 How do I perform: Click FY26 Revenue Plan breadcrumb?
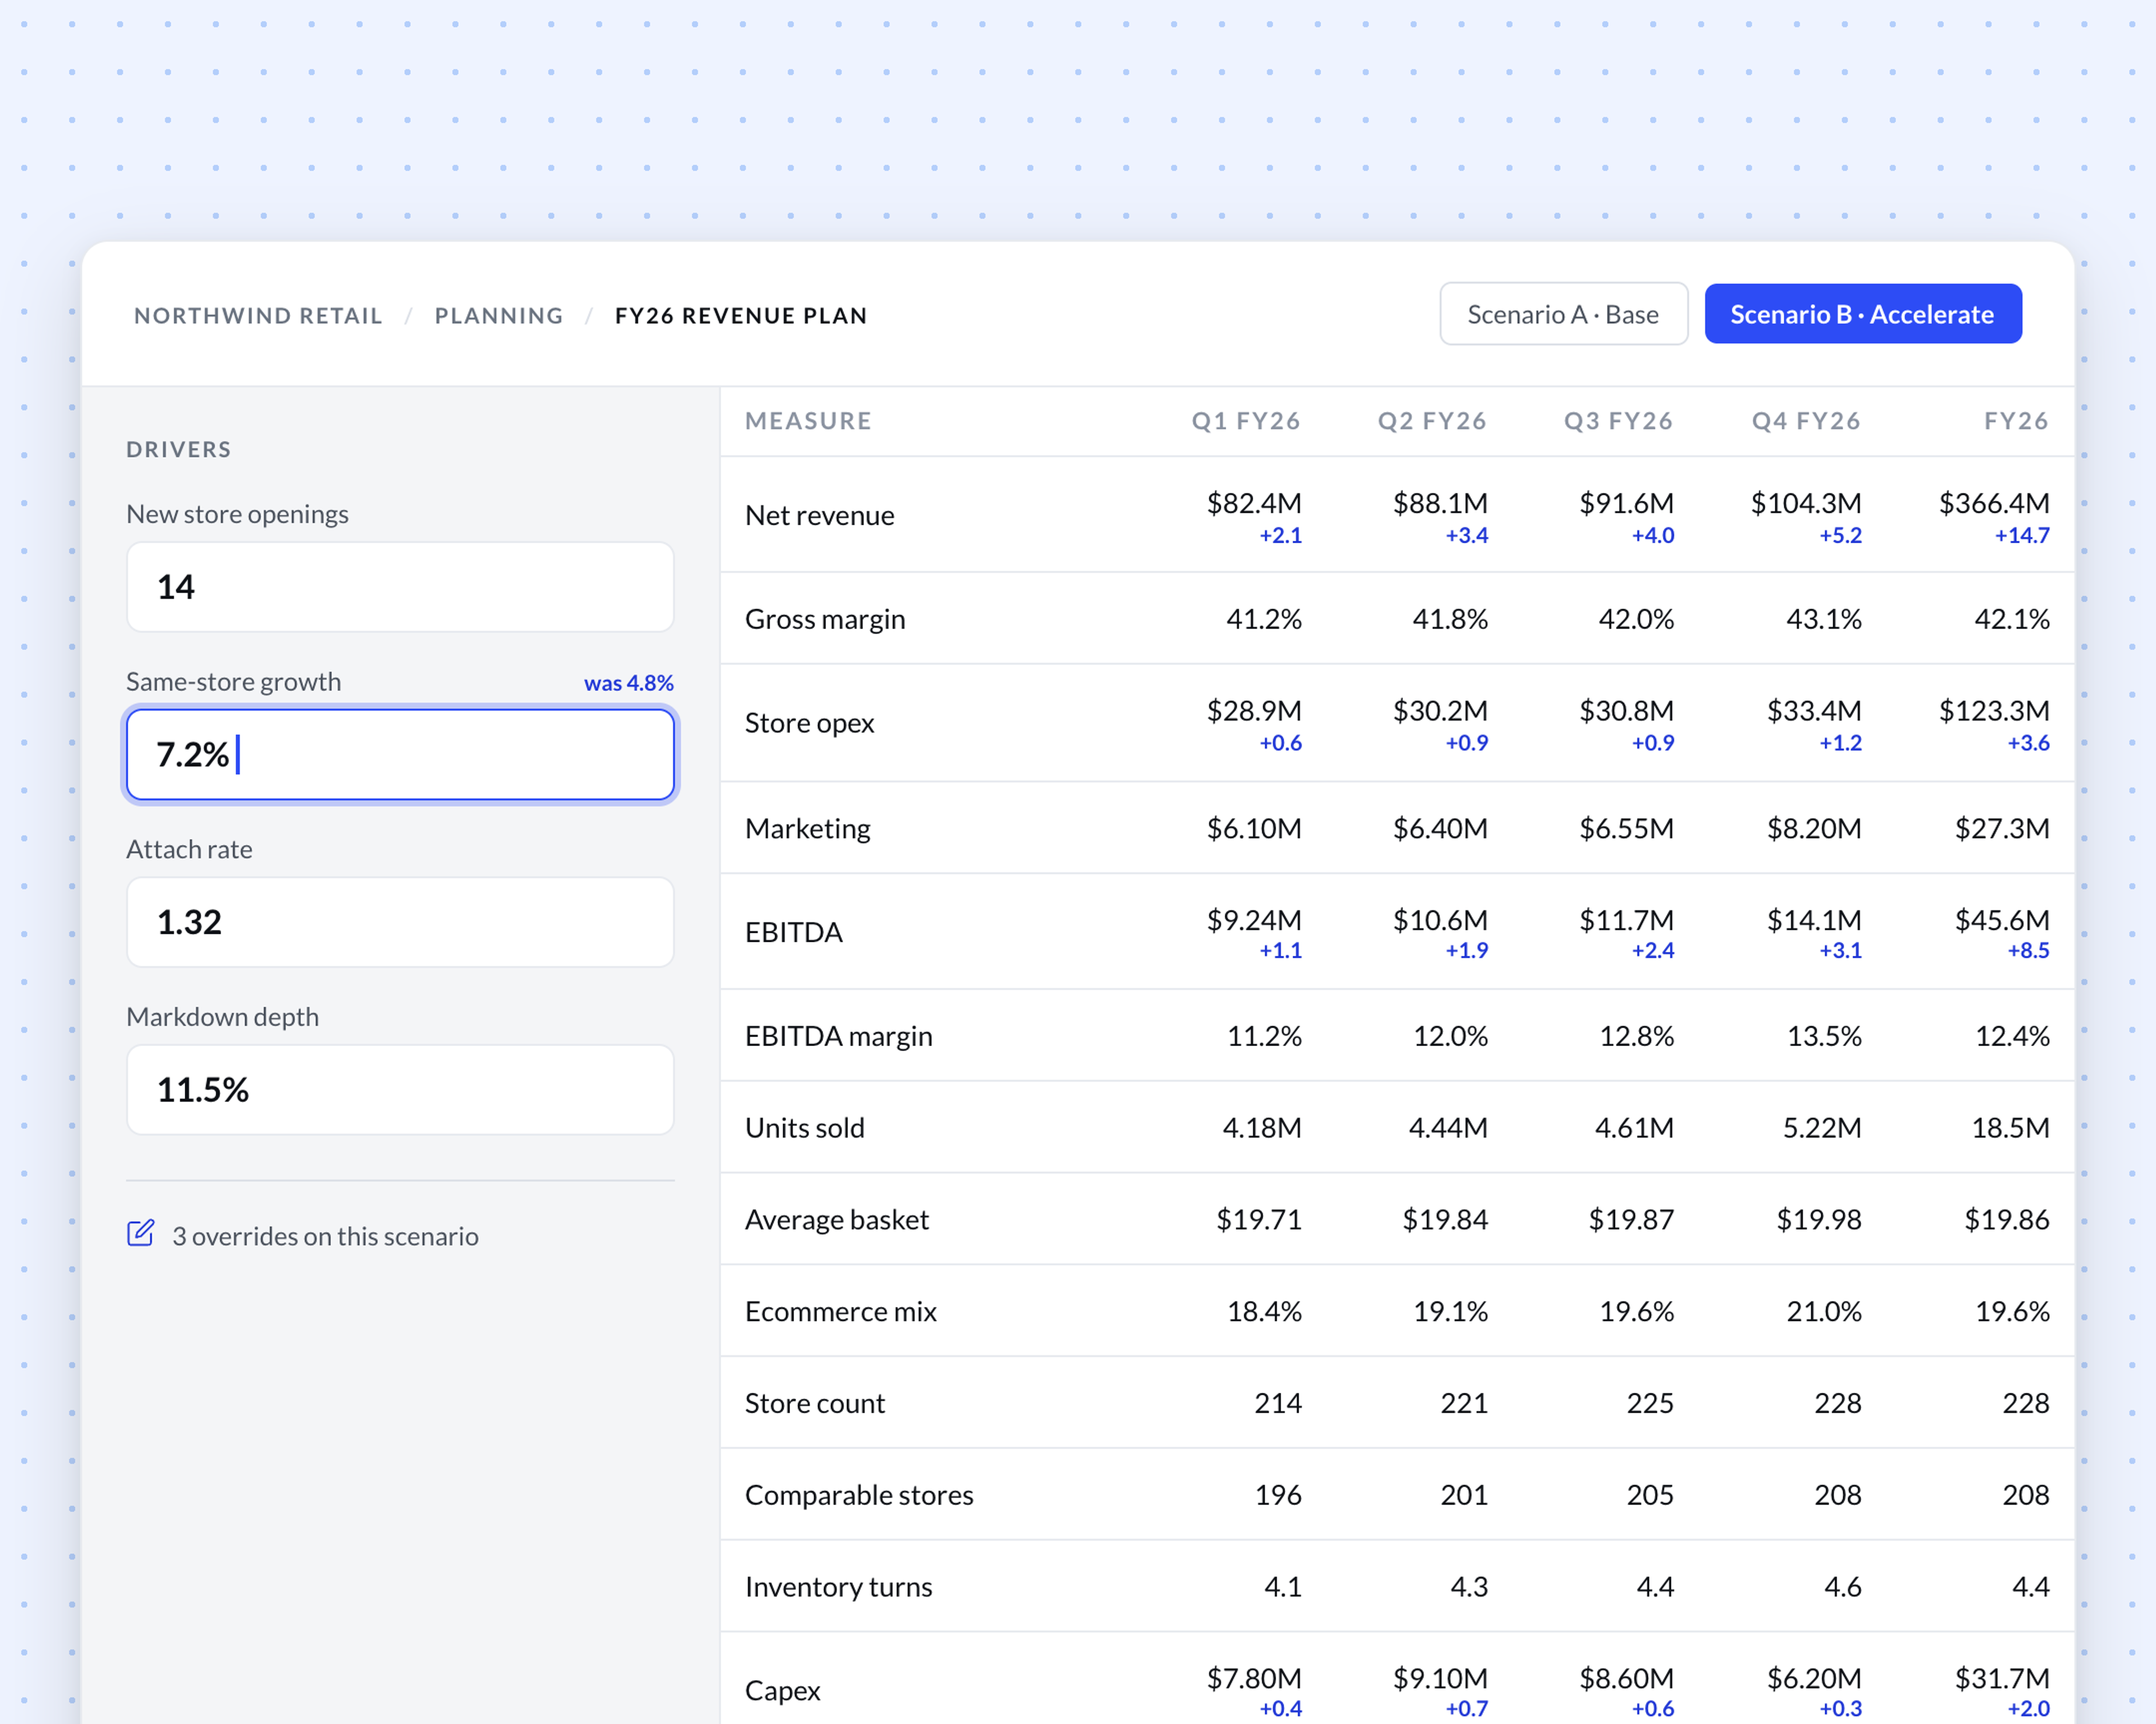pyautogui.click(x=741, y=316)
